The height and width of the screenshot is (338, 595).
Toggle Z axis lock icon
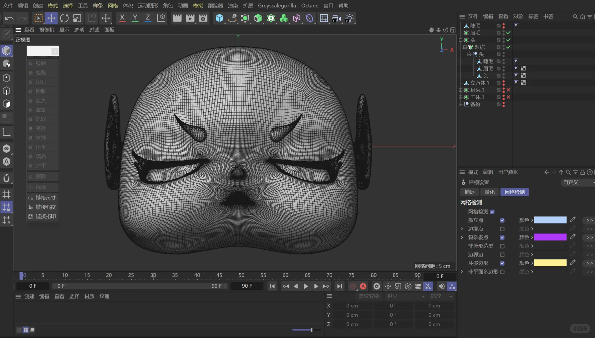pos(148,18)
